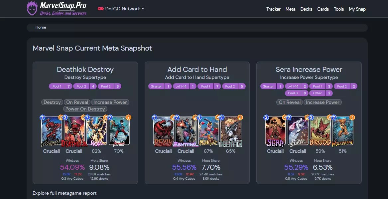
Task: Select the Devil Dinosaur card
Action: 164,132
